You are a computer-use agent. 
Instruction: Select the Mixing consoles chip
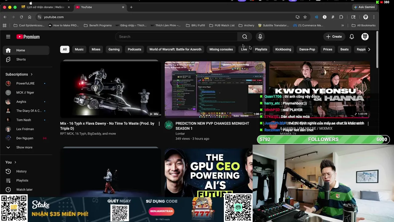tap(221, 49)
